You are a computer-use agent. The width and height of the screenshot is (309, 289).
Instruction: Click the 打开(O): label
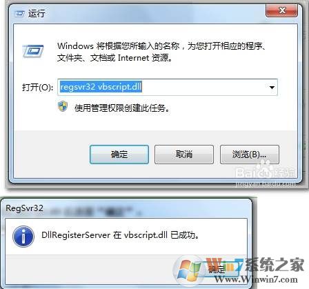[x=37, y=88]
